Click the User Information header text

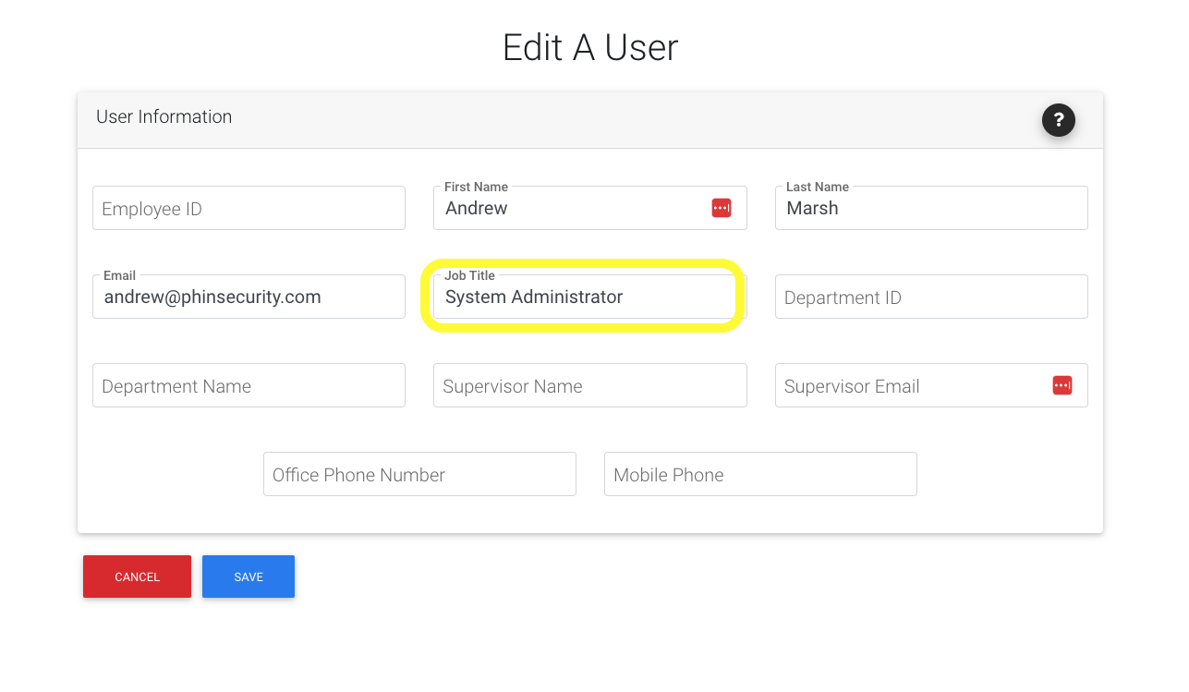[164, 116]
